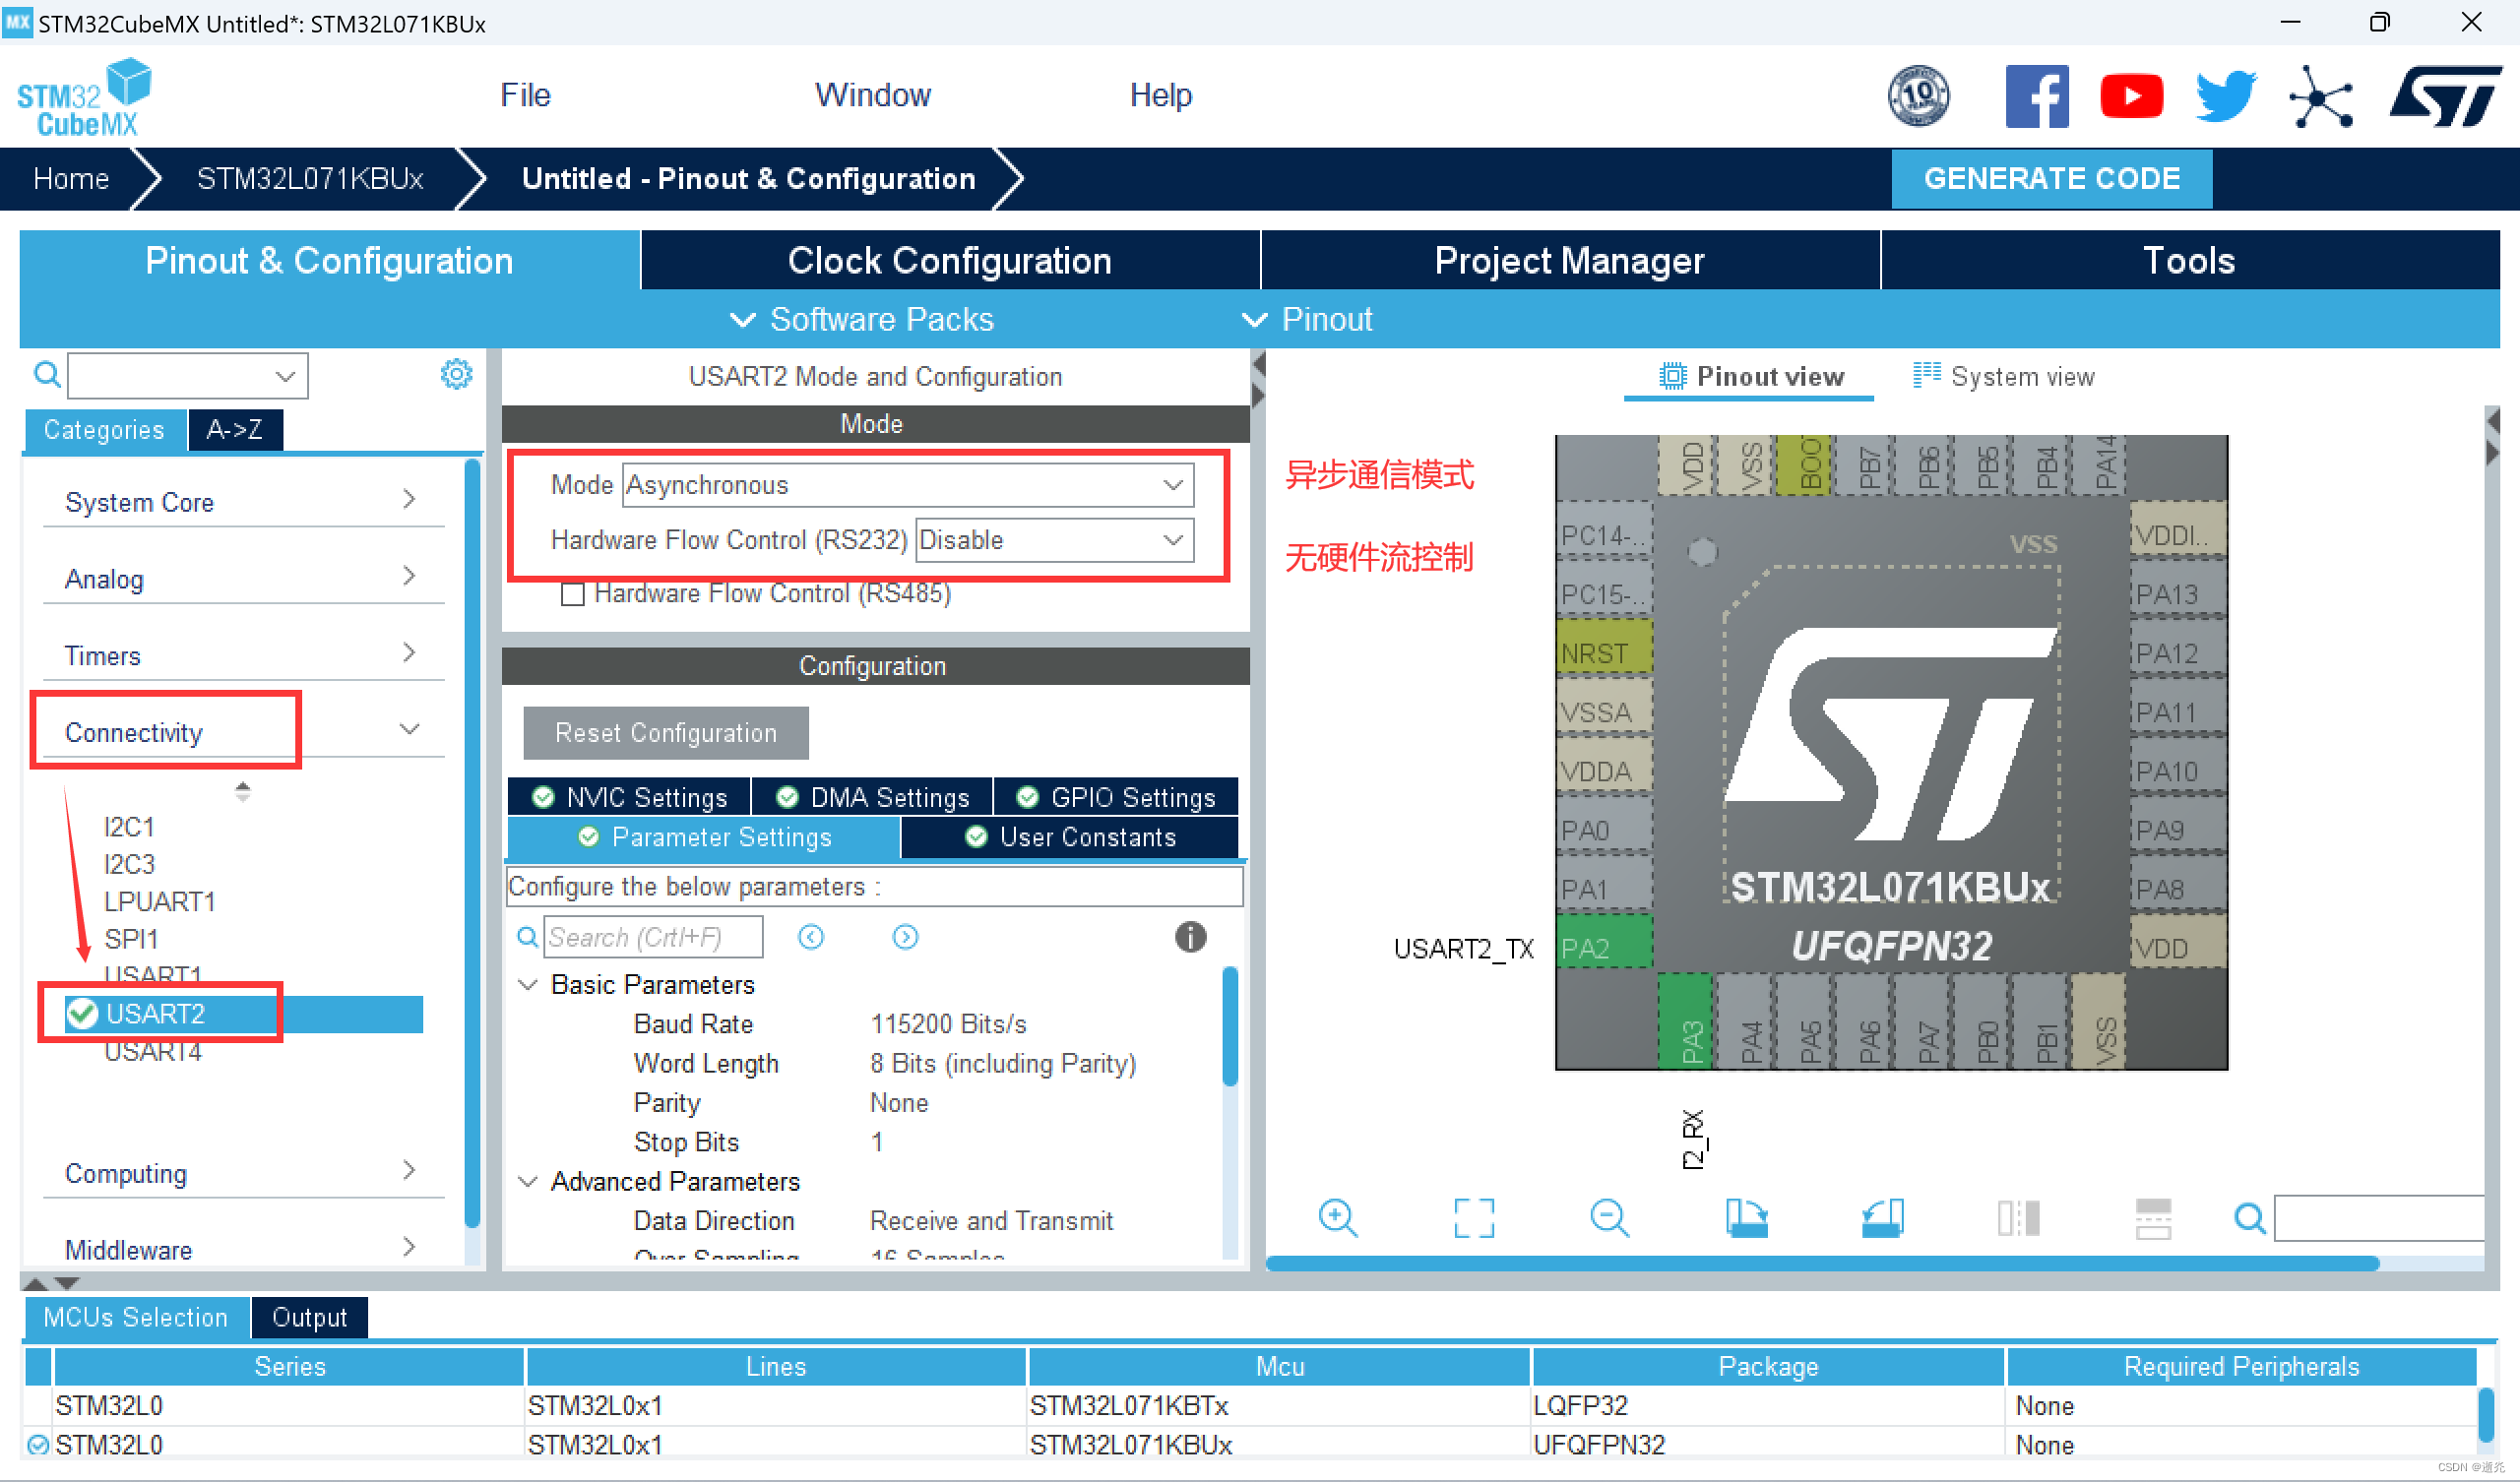Click the GENERATE CODE button
Viewport: 2520px width, 1482px height.
coord(2051,178)
